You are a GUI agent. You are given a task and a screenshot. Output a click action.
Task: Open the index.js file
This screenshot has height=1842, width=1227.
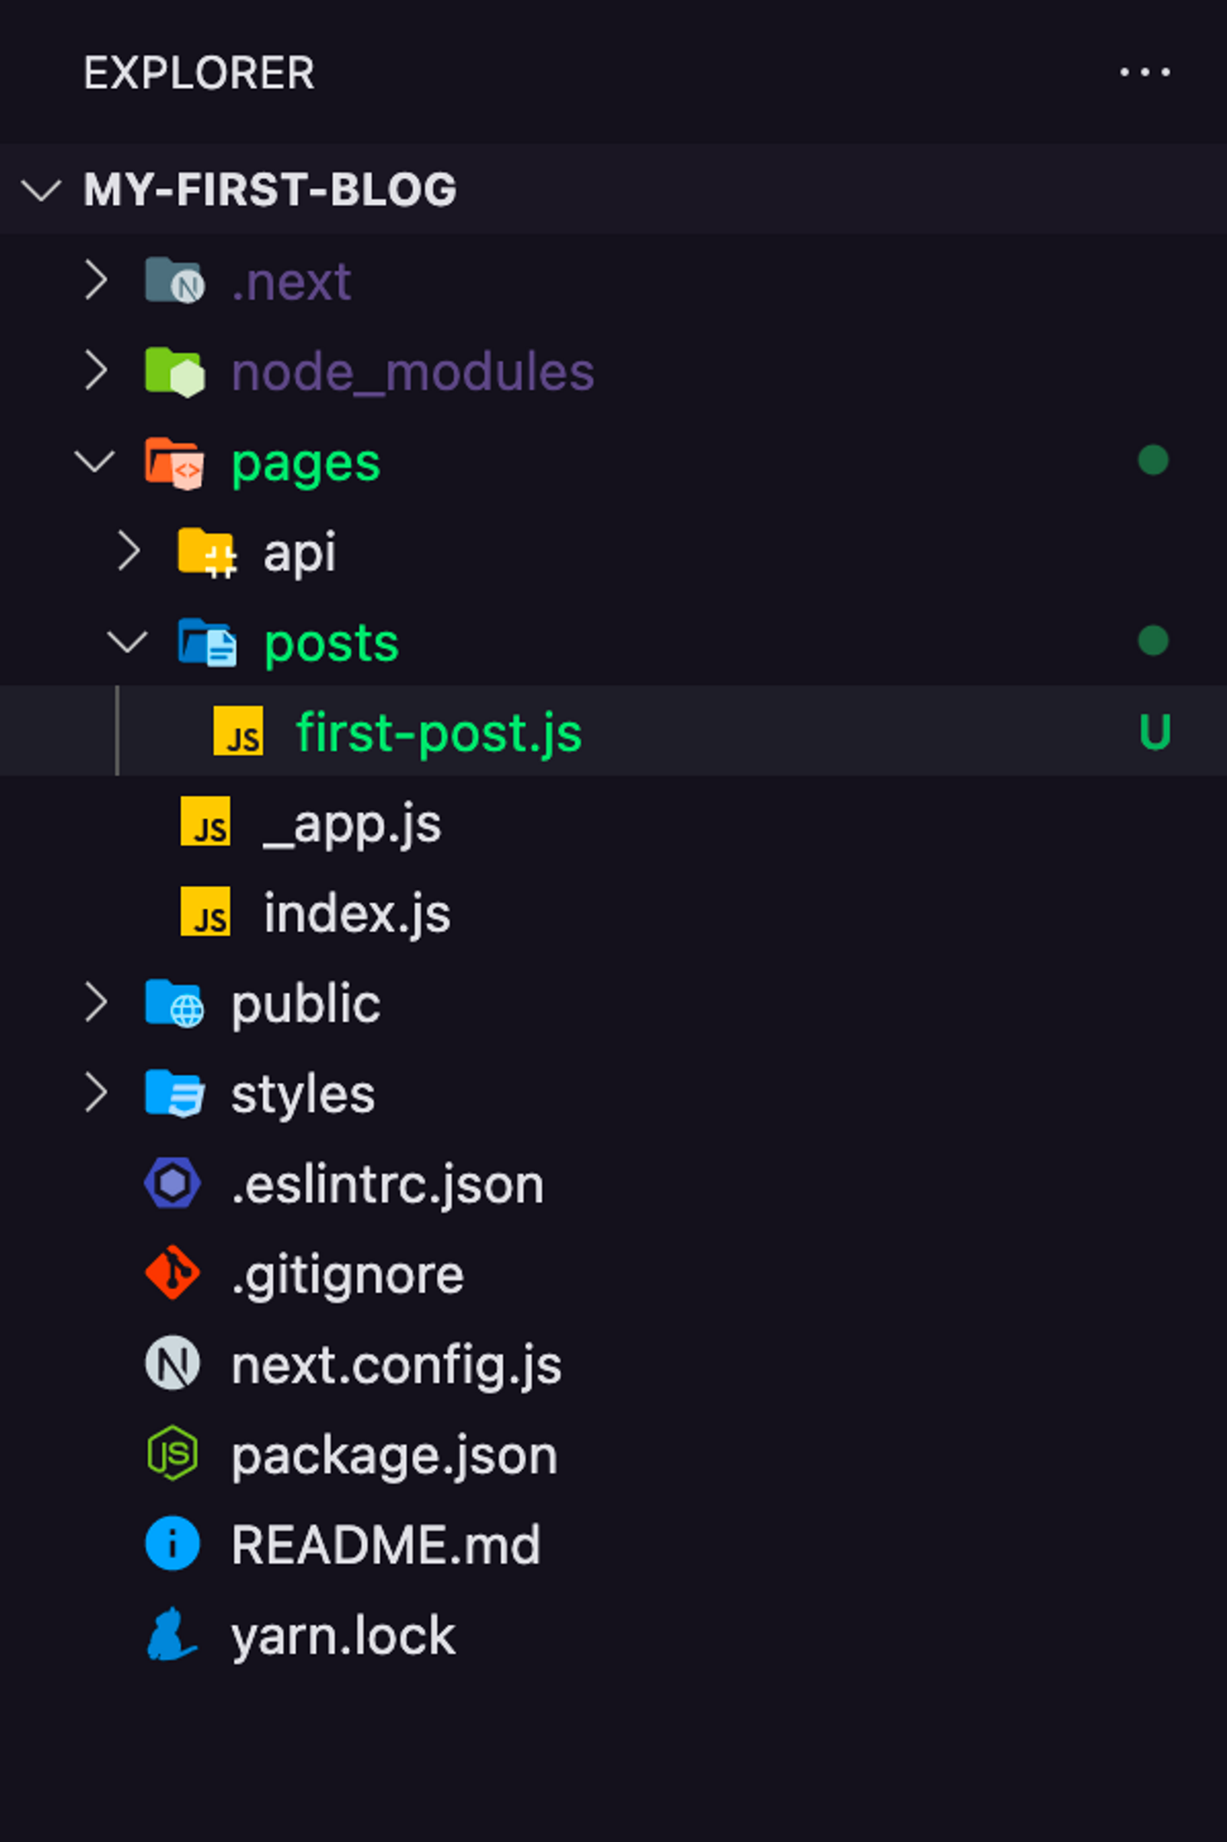tap(357, 913)
